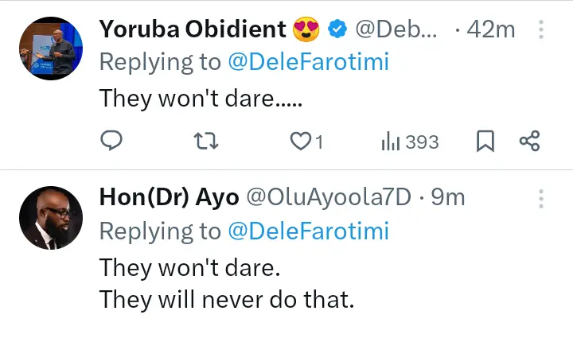The image size is (573, 338).
Task: Reply to Yoruba Obidient's tweet
Action: 111,142
